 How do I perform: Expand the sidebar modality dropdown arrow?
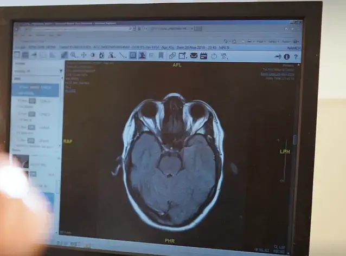[x=61, y=71]
